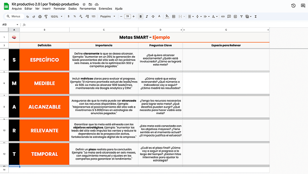Insert a link
308x174 pixels.
[223, 17]
